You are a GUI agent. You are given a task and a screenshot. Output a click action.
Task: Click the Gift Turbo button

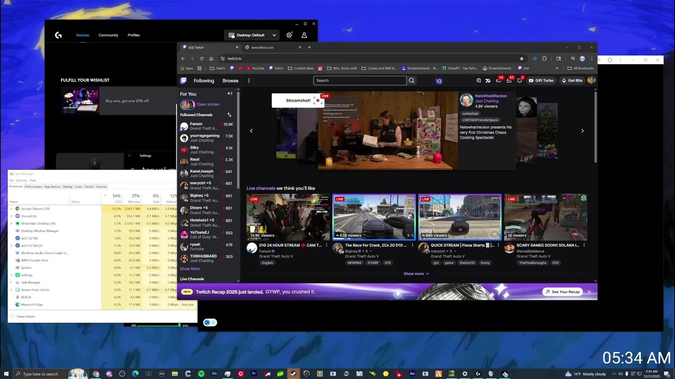tap(541, 81)
